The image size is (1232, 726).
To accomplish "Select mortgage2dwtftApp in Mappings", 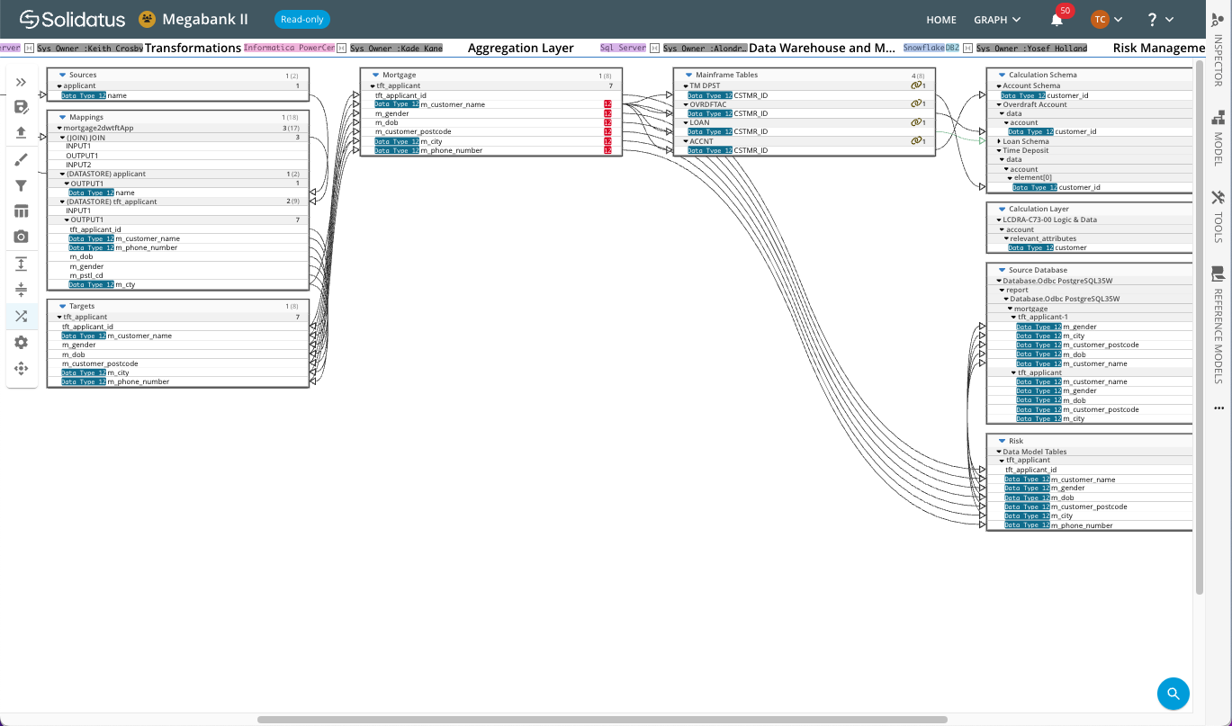I will [x=98, y=128].
